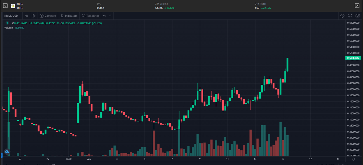Open indicator Templates menu
Image resolution: width=363 pixels, height=165 pixels.
pyautogui.click(x=90, y=16)
